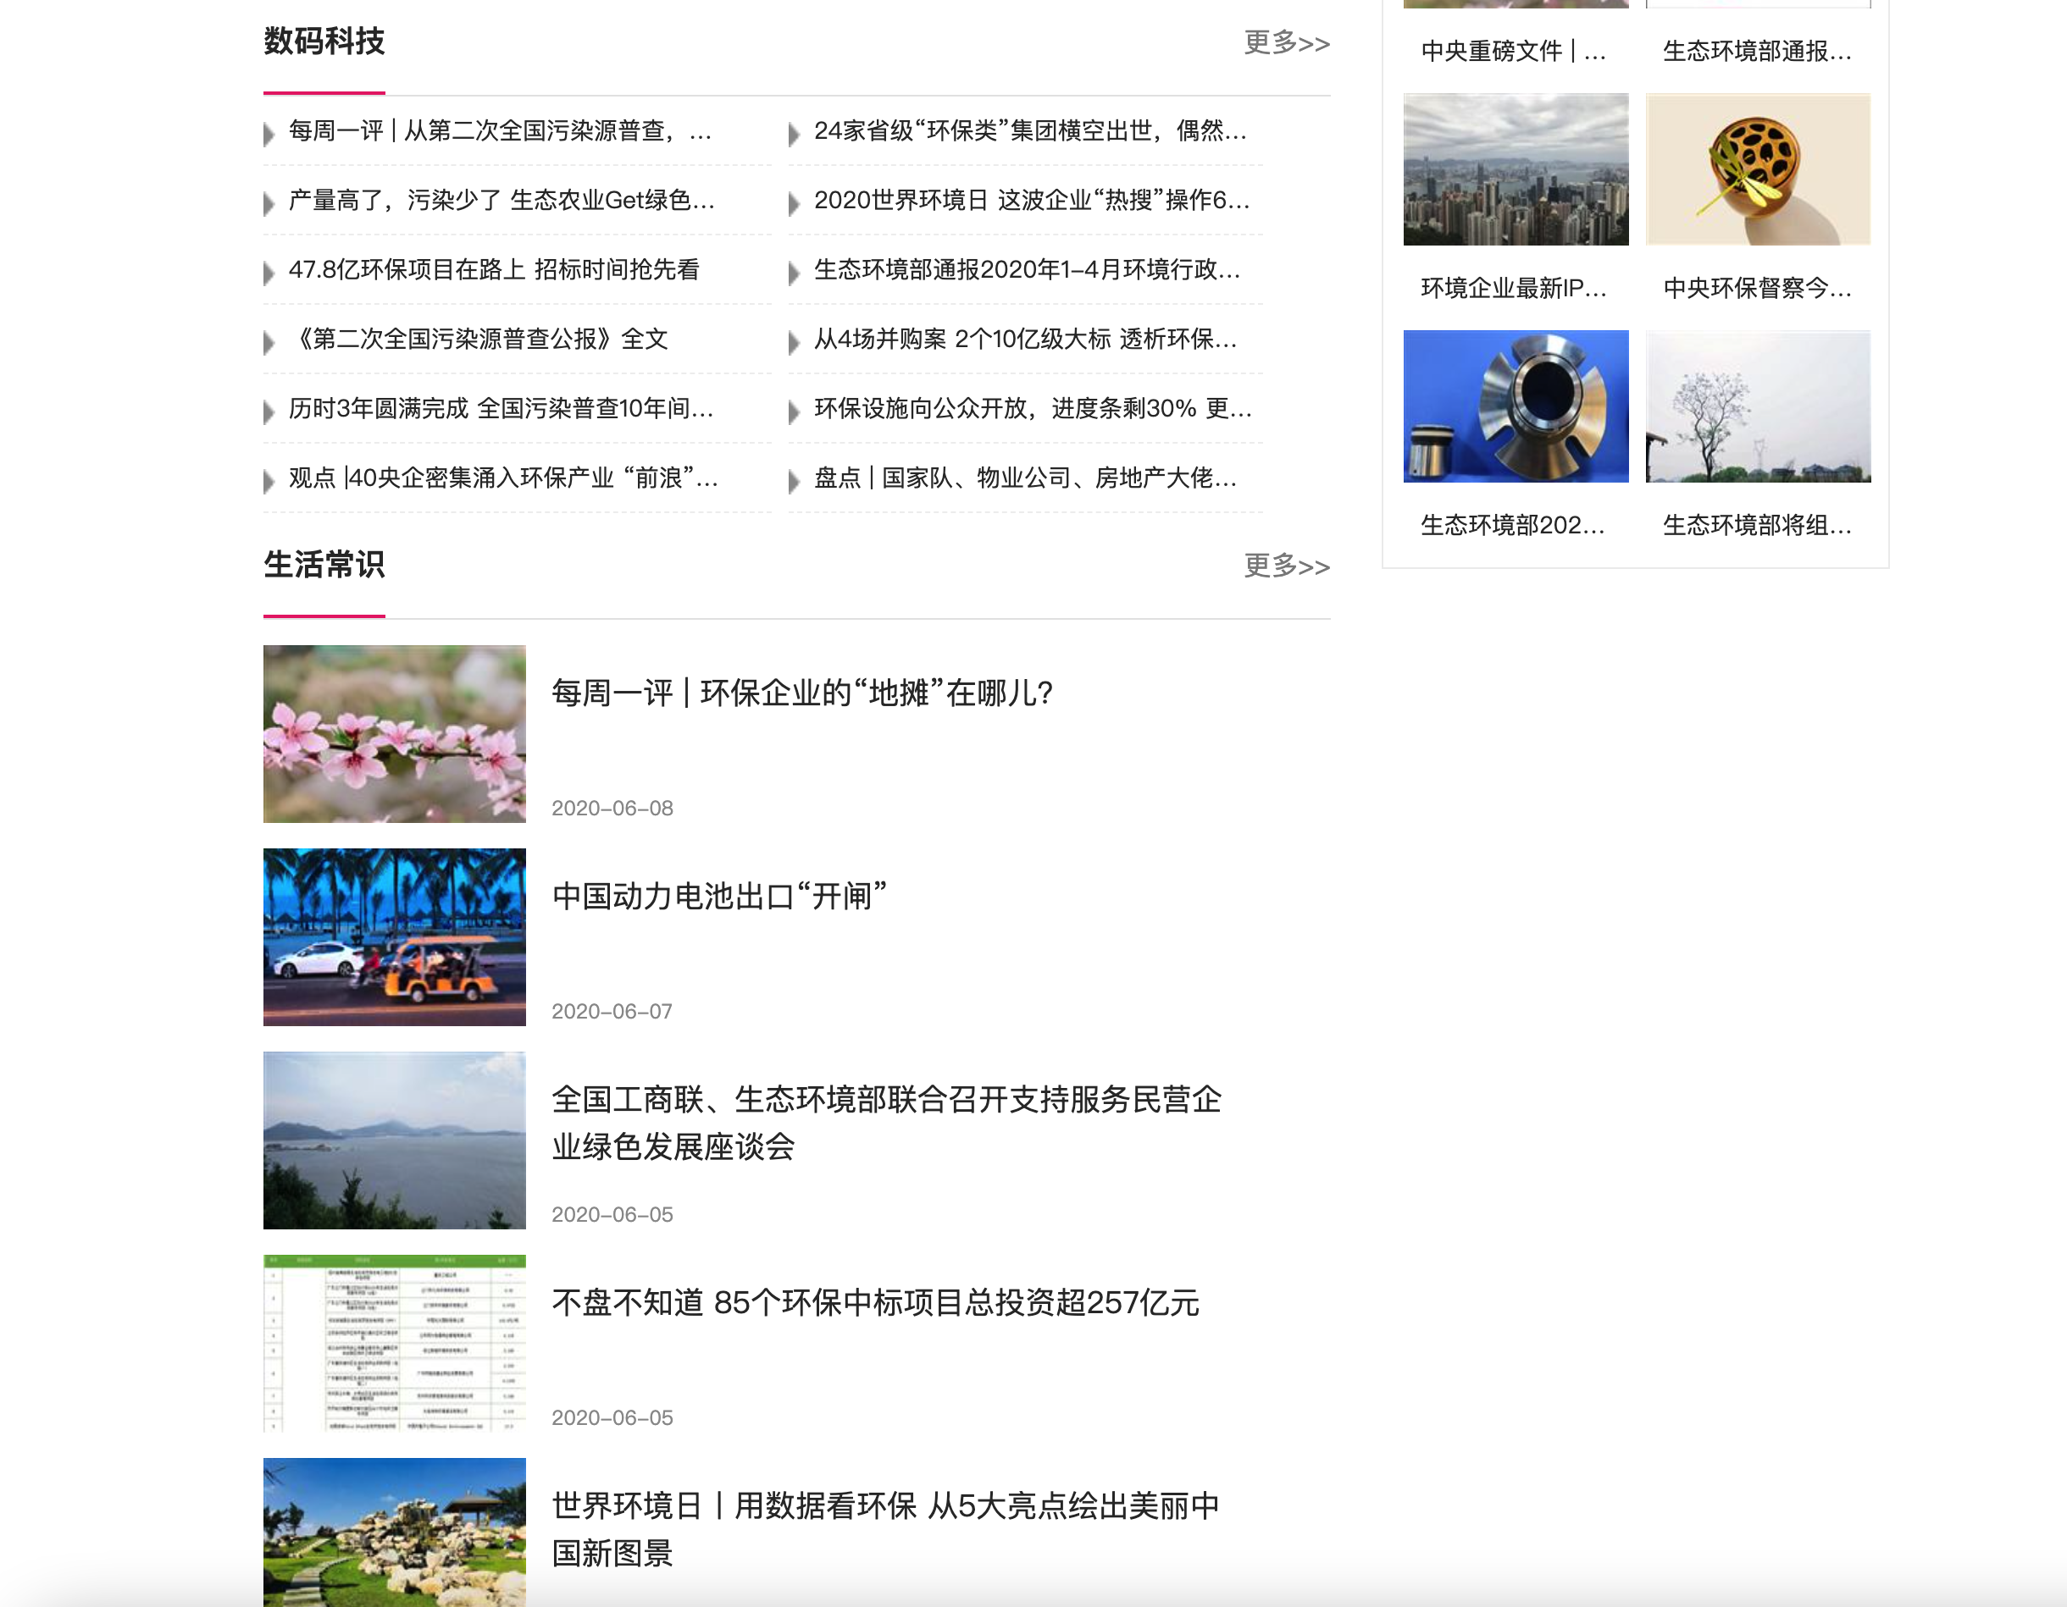Open sidebar caption 环境企业最新IP…

pos(1513,289)
